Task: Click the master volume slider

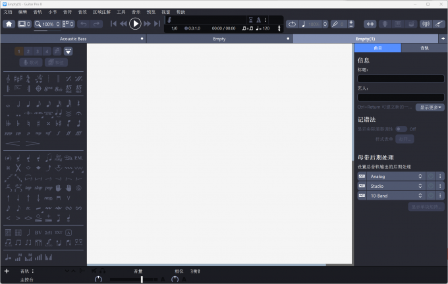Action: pyautogui.click(x=142, y=279)
